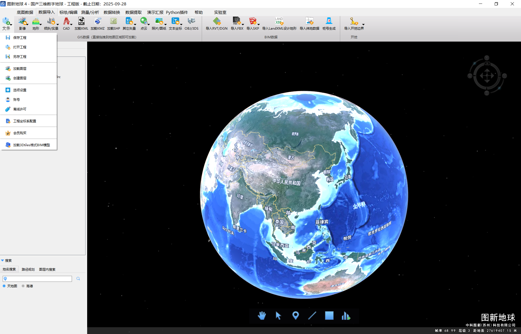Click the OBJ/3DS model import icon
This screenshot has height=334, width=521.
click(x=191, y=21)
